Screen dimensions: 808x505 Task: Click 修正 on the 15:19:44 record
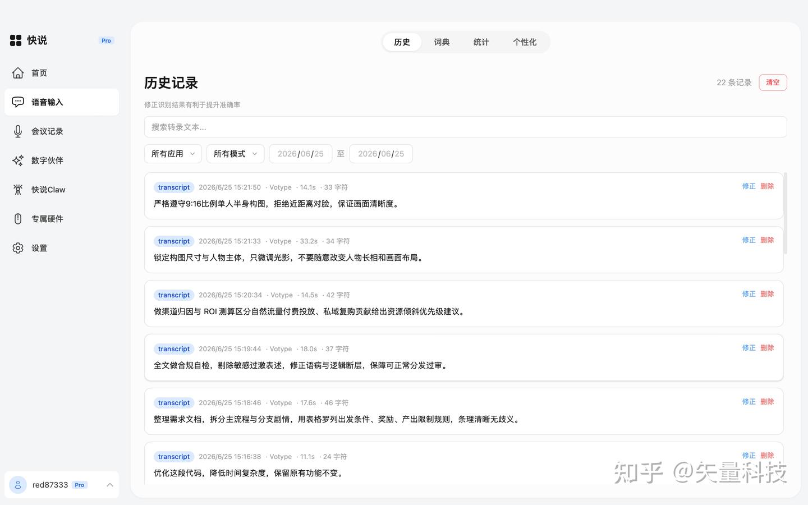[x=749, y=348]
